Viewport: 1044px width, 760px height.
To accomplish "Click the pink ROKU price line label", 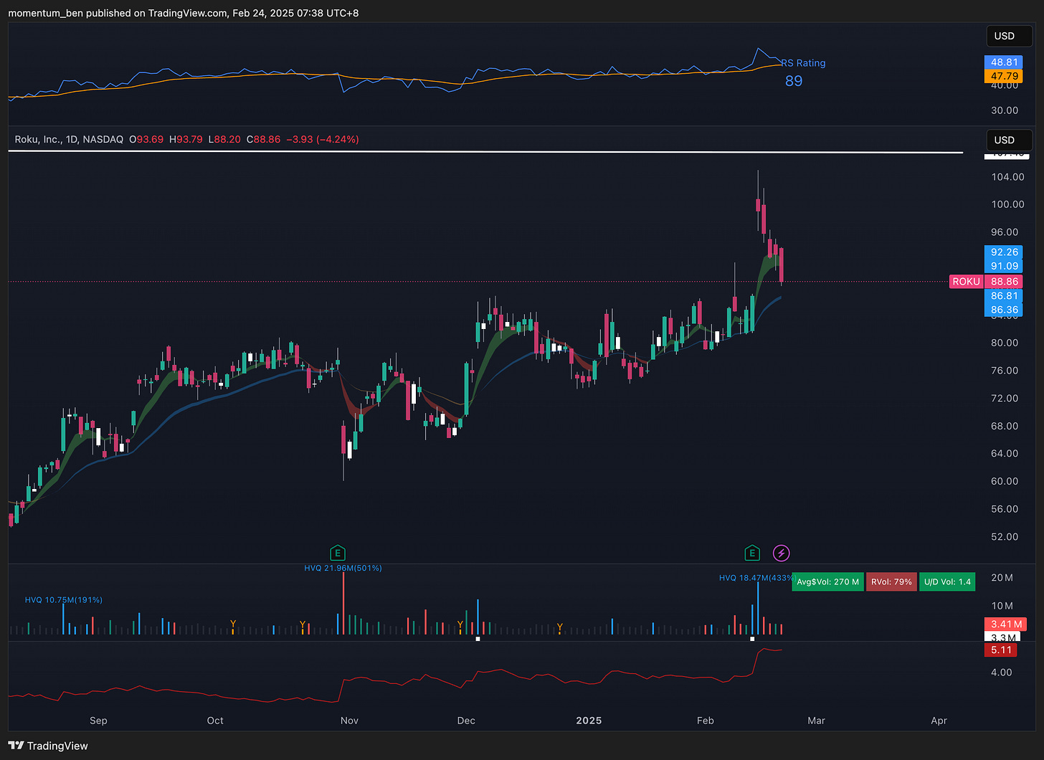I will (x=966, y=282).
